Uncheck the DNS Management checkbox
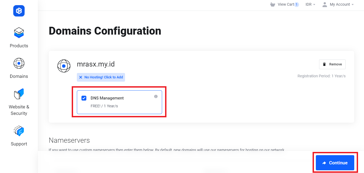 pos(84,98)
